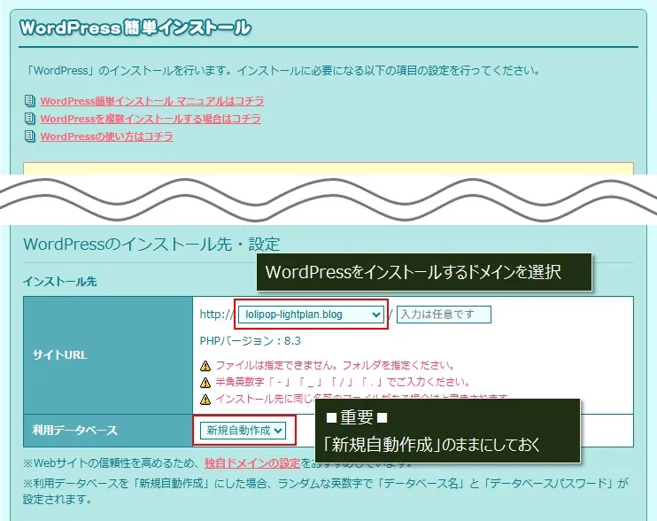Image resolution: width=657 pixels, height=521 pixels.
Task: Click the ファイルは指定できません warning text
Action: pos(336,365)
